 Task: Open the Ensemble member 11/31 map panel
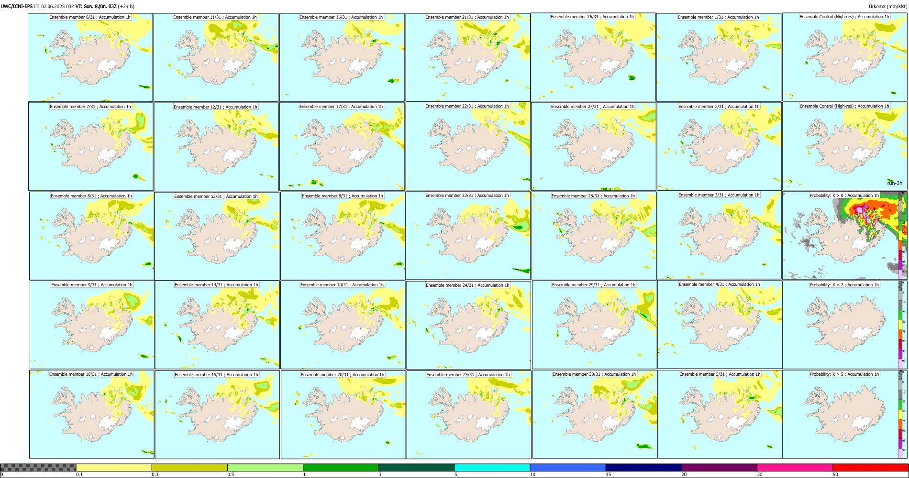[216, 57]
